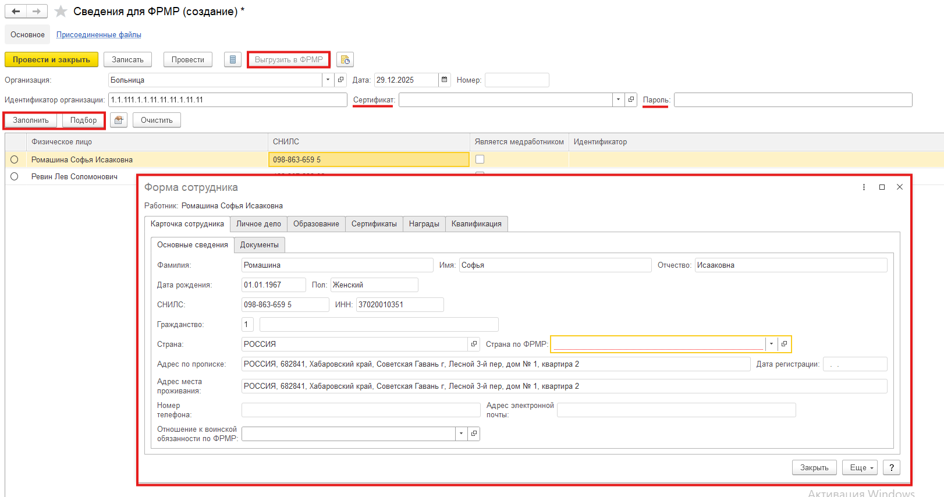The width and height of the screenshot is (944, 497).
Task: Click the Идентификатор организации field
Action: tap(228, 100)
